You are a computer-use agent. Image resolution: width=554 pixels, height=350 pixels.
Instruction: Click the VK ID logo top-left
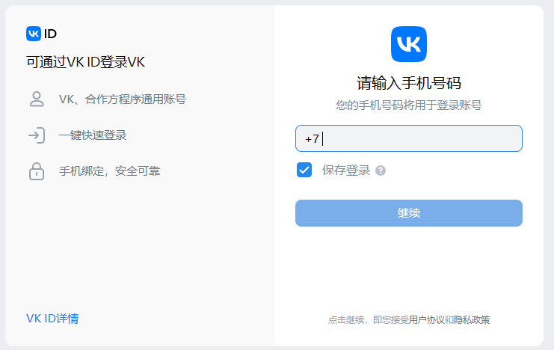click(x=41, y=33)
